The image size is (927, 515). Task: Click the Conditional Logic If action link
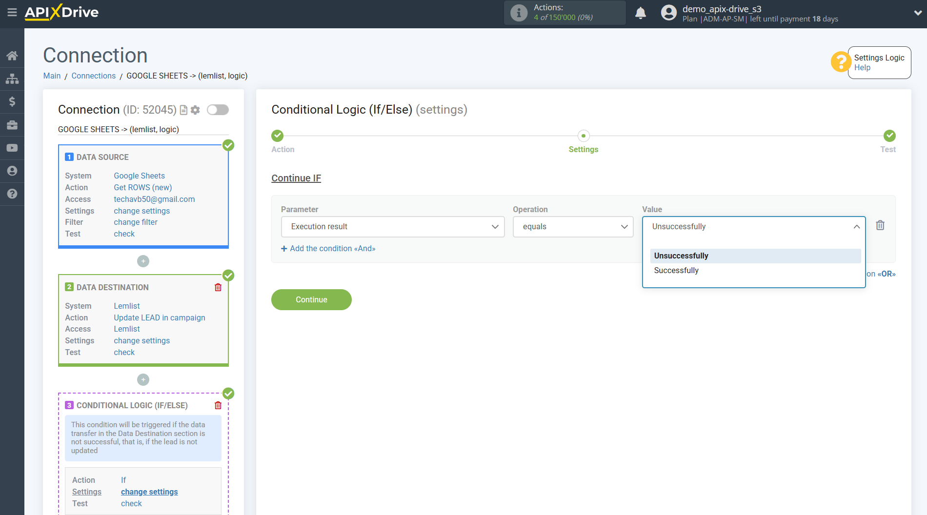[x=123, y=480]
